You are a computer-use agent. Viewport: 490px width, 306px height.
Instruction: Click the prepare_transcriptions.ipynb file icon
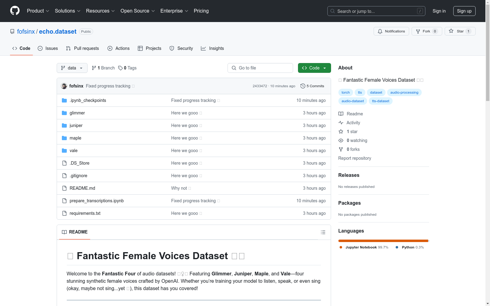64,201
